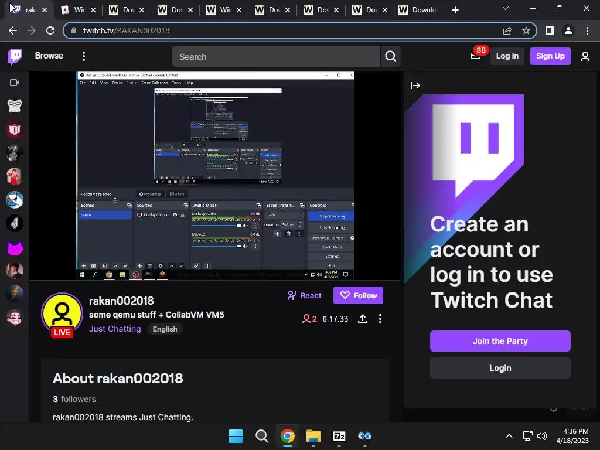Click the share page icon in address bar
The image size is (600, 450).
click(507, 30)
